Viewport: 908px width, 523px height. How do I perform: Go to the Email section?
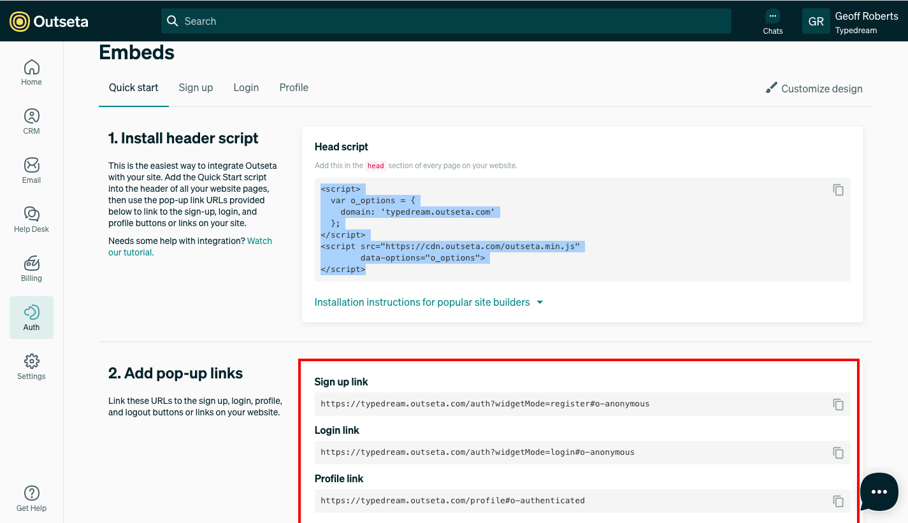tap(31, 171)
